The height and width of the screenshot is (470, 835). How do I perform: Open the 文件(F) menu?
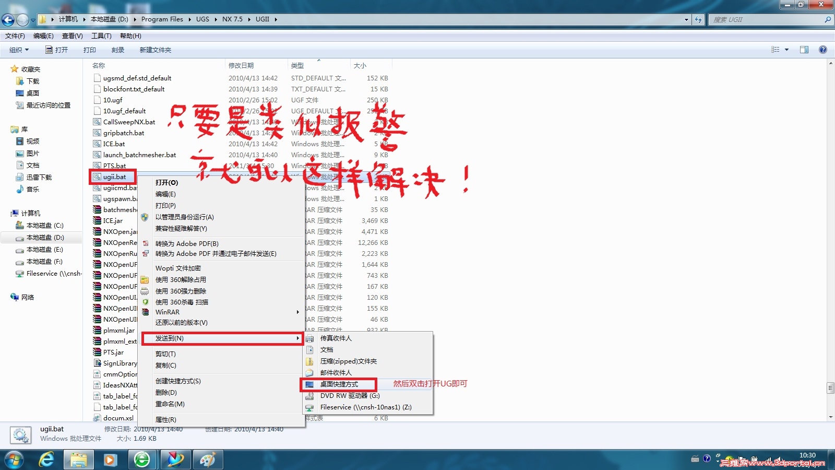(15, 36)
